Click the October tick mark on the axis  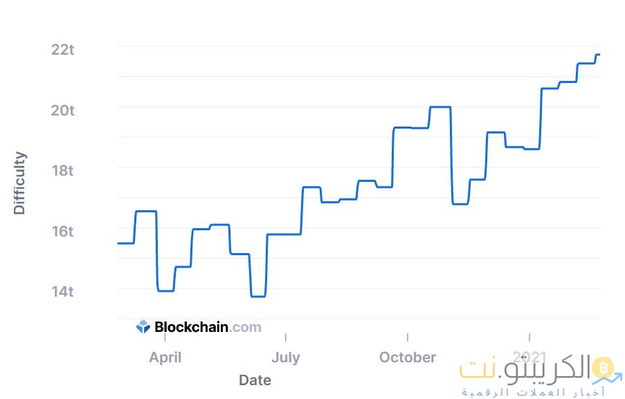click(408, 338)
